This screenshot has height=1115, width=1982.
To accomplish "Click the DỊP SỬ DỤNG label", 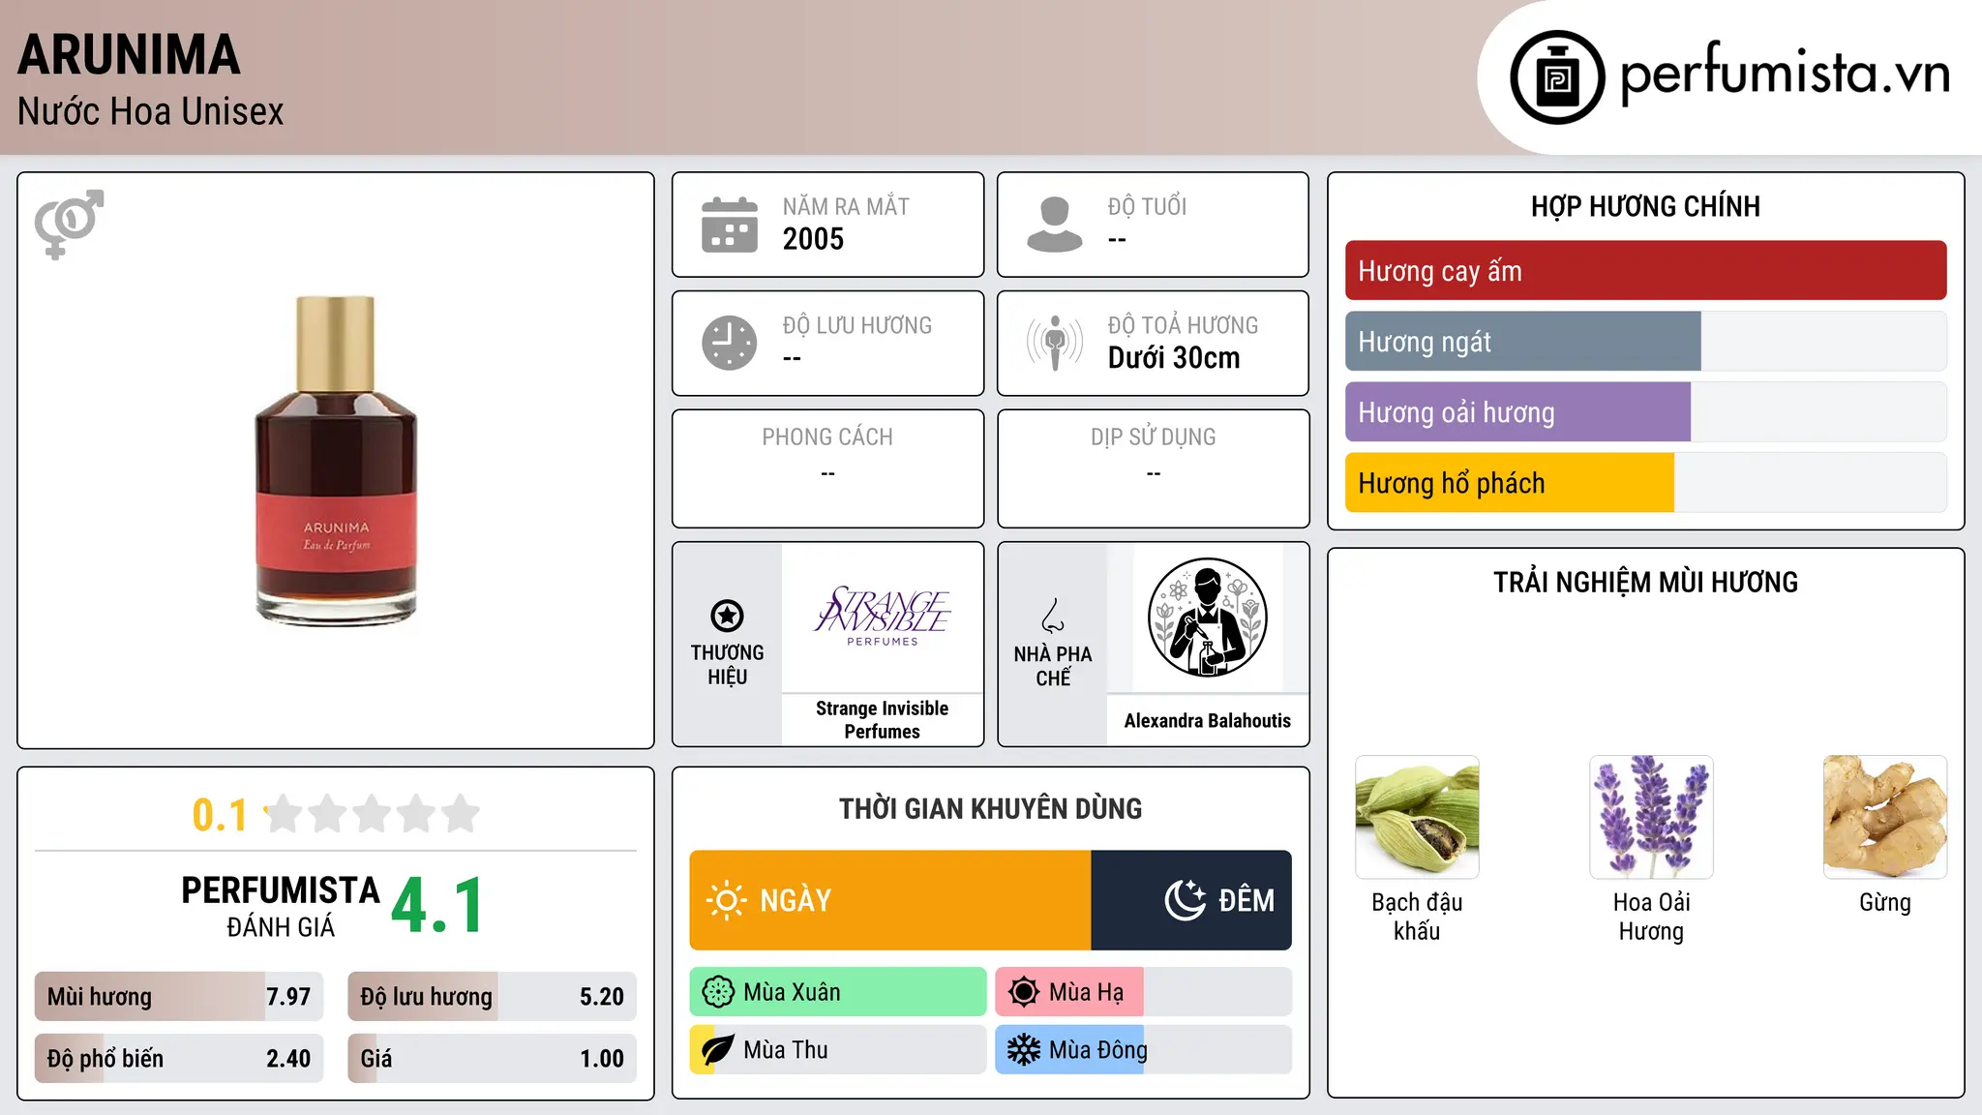I will coord(1154,437).
